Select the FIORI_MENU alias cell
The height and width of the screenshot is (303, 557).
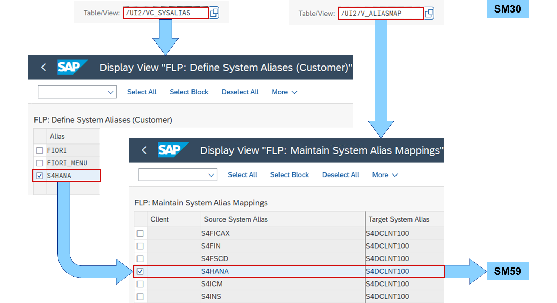(x=73, y=163)
